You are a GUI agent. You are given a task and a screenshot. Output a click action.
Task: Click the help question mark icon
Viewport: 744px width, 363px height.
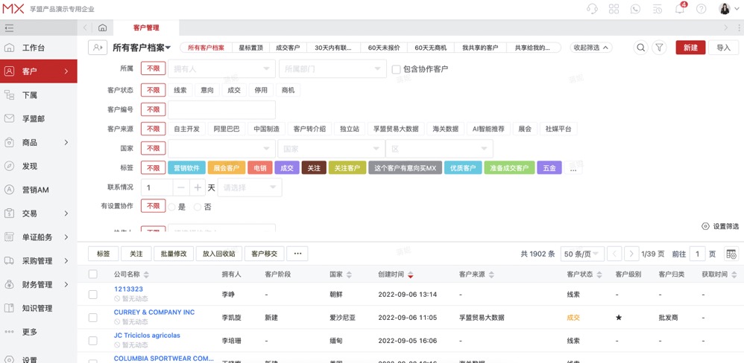pyautogui.click(x=701, y=9)
